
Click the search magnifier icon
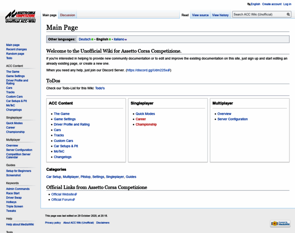[x=288, y=14]
